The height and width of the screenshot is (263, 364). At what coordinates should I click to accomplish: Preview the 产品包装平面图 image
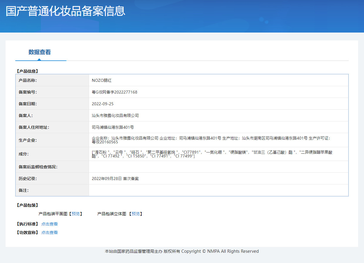pos(76,214)
